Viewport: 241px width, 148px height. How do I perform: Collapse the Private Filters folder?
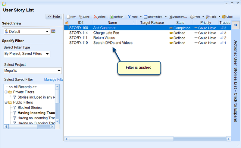coord(6,92)
